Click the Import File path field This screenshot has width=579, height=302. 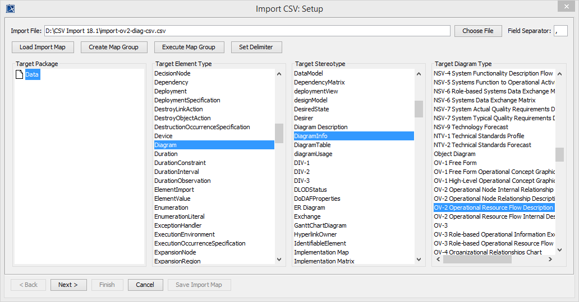click(247, 31)
